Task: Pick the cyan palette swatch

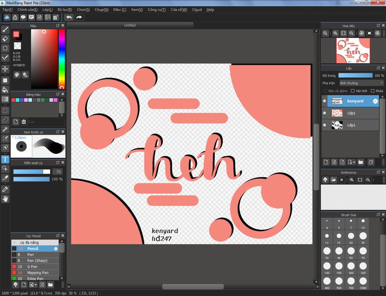Action: click(x=17, y=100)
